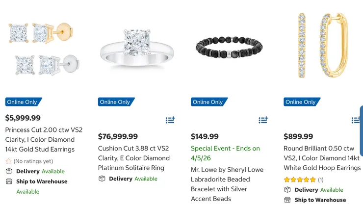
Task: Click the five-star rating on hoop earrings
Action: (x=300, y=179)
